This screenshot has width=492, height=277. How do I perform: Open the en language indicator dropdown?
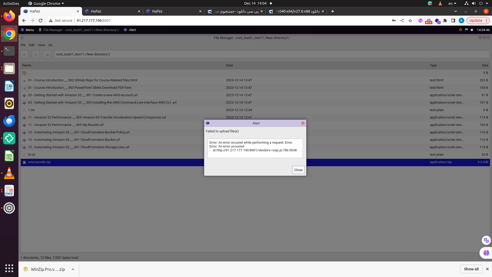452,4
